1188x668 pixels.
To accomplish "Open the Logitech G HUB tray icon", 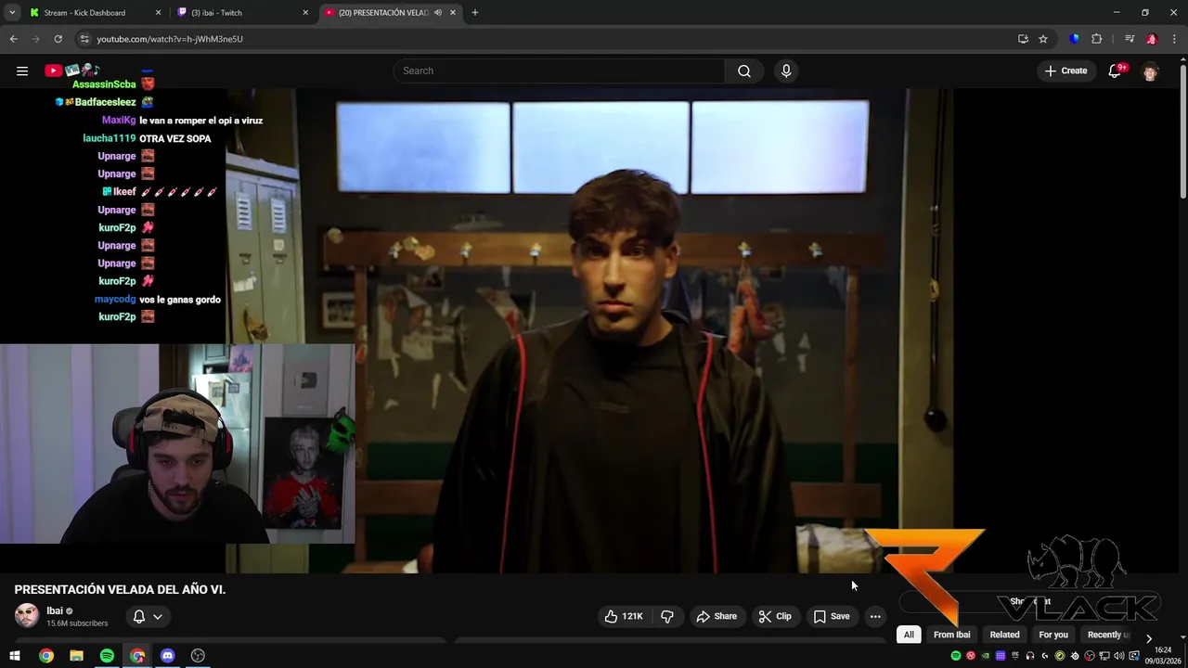I will [1045, 656].
